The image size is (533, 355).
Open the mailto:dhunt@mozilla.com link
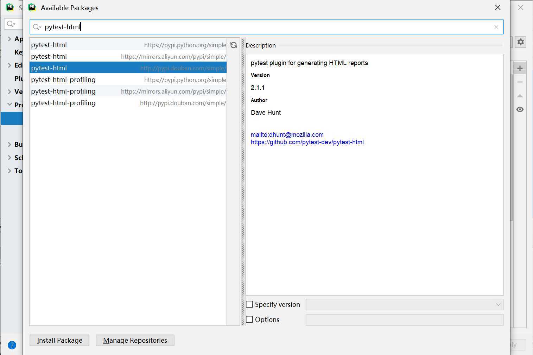(x=287, y=135)
